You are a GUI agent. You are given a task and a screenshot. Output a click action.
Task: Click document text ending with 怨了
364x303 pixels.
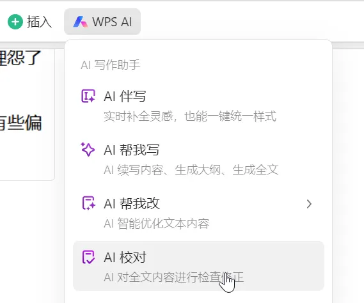click(20, 58)
